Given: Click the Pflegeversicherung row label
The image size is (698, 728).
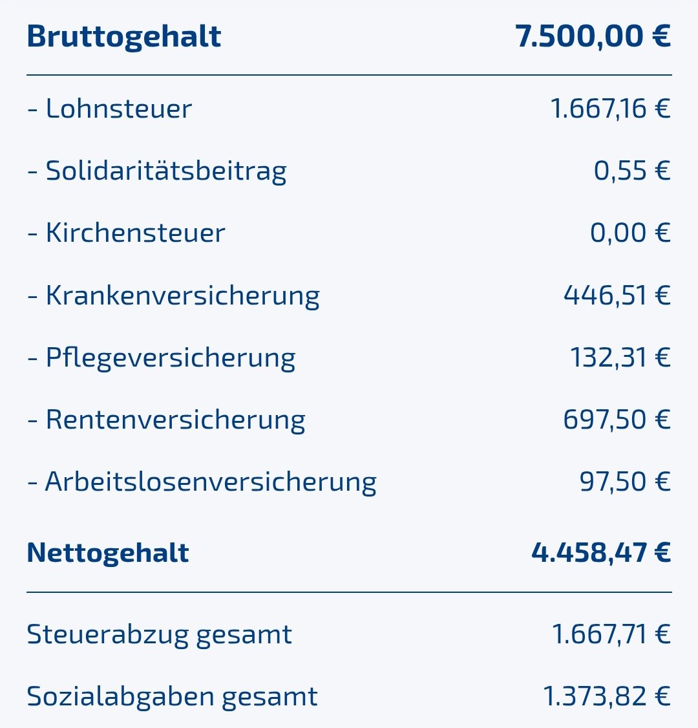Looking at the screenshot, I should point(161,358).
